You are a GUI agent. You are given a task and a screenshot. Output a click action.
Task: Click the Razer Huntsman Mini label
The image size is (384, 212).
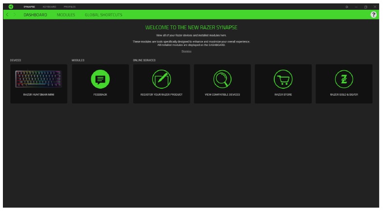(39, 95)
